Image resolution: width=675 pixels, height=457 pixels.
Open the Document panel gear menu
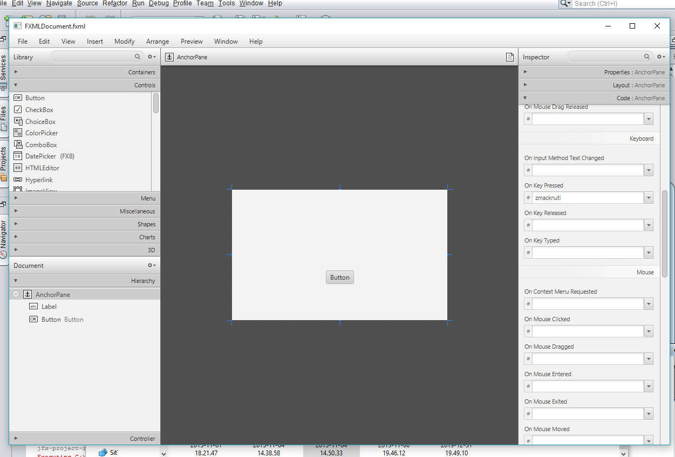pos(152,265)
